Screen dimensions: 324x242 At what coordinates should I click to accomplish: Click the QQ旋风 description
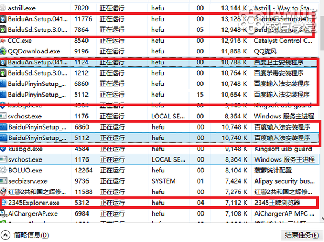(265, 51)
